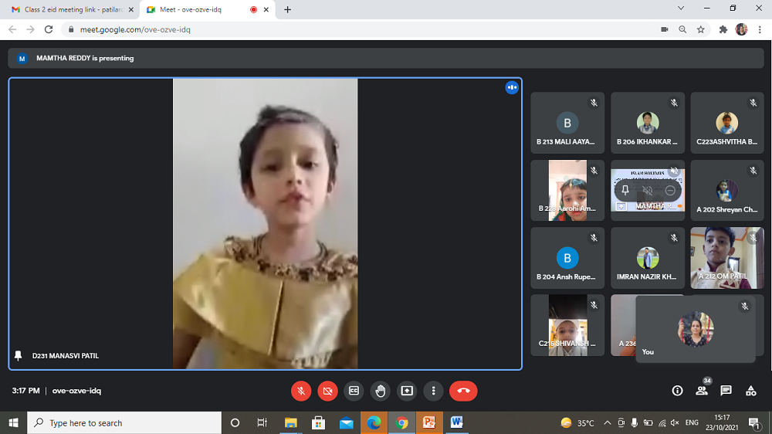The image size is (772, 434).
Task: Raise hand in the meeting
Action: pos(380,391)
